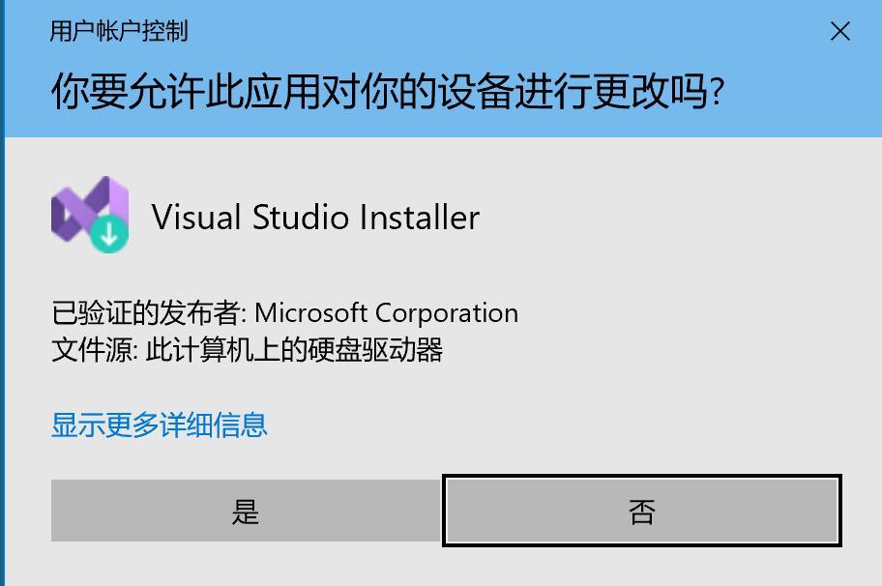Viewport: 882px width, 586px height.
Task: Click the 是 (Yes) button to allow changes
Action: pyautogui.click(x=246, y=511)
